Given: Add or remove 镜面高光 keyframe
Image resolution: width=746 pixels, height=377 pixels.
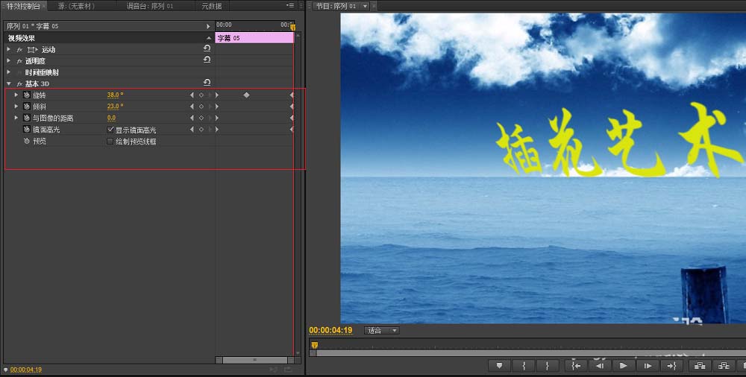Looking at the screenshot, I should click(x=201, y=130).
